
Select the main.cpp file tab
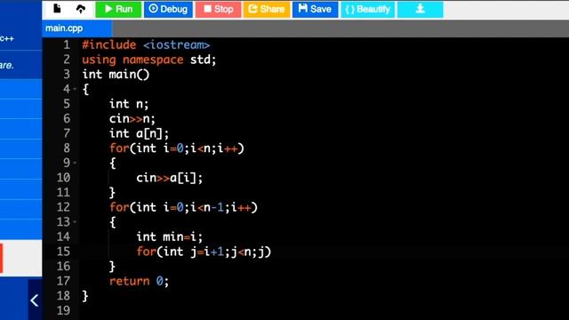pos(77,28)
